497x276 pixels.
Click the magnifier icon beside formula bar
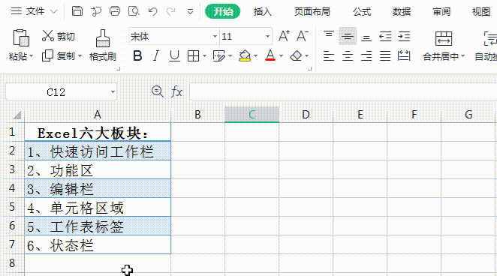pos(157,91)
